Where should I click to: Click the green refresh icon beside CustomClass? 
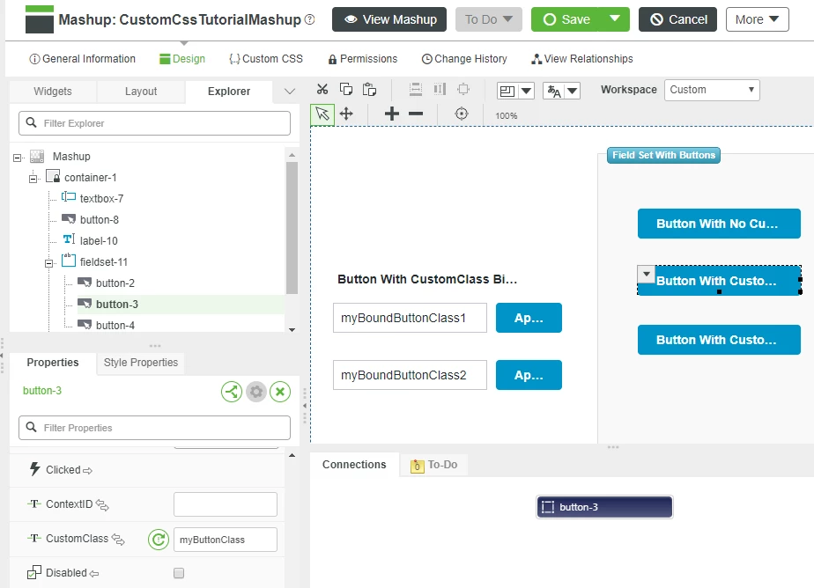159,540
